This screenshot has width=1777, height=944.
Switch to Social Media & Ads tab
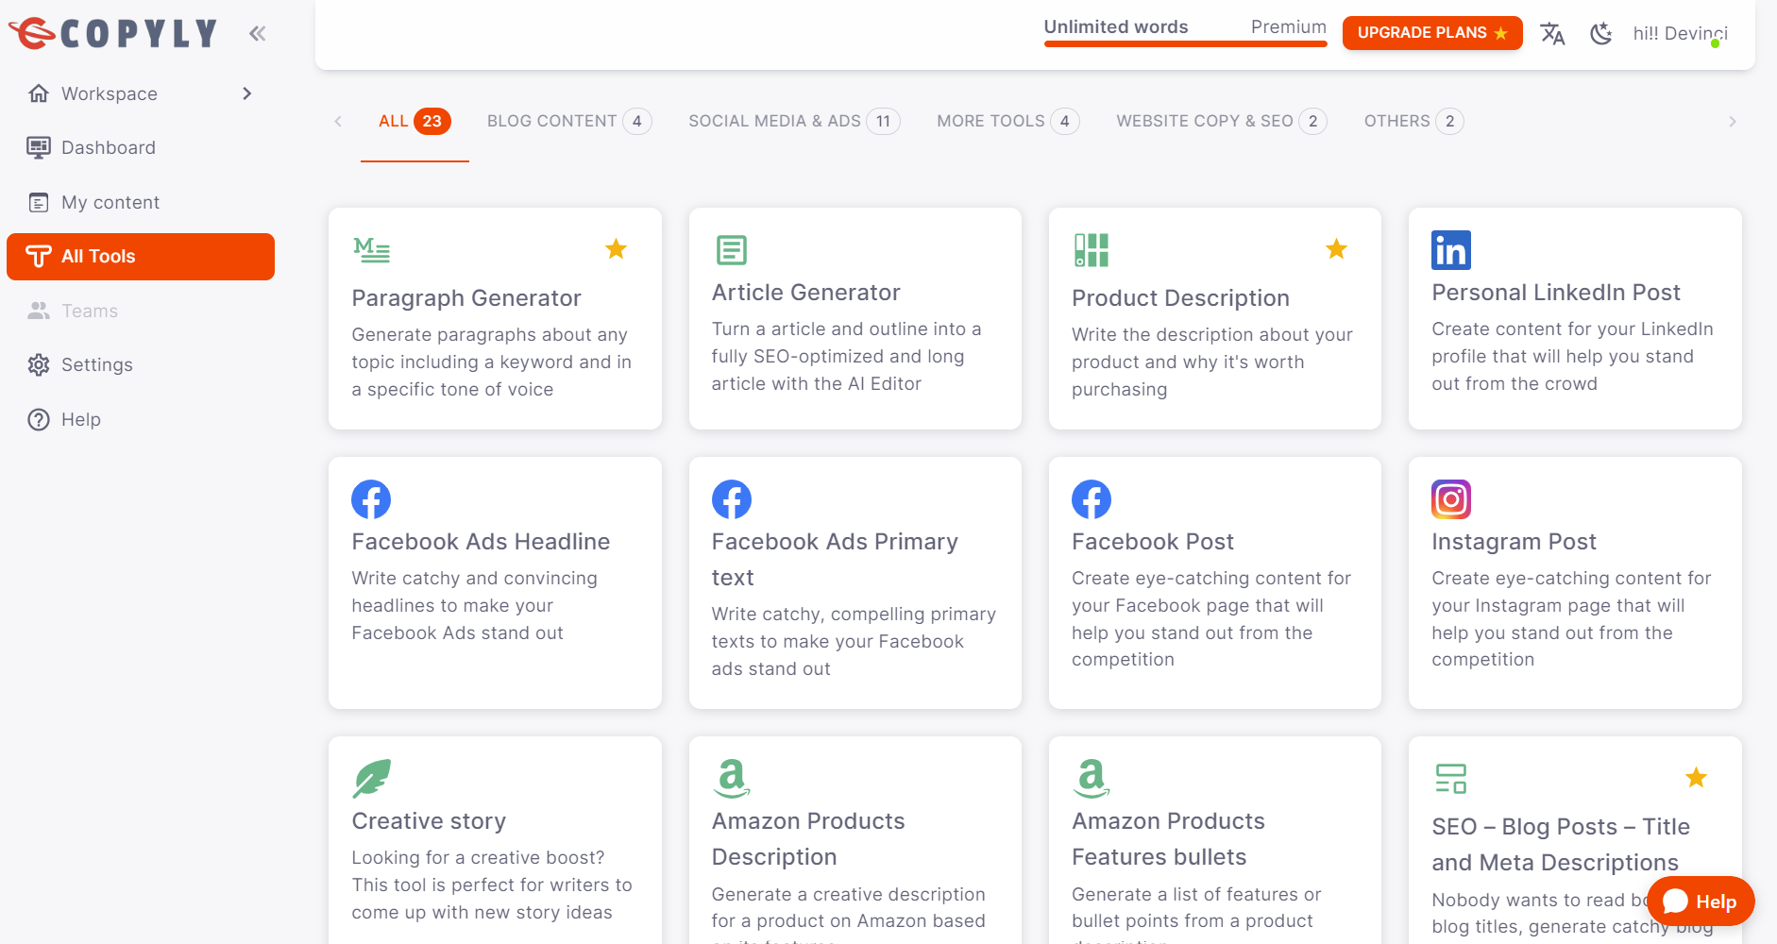click(794, 121)
